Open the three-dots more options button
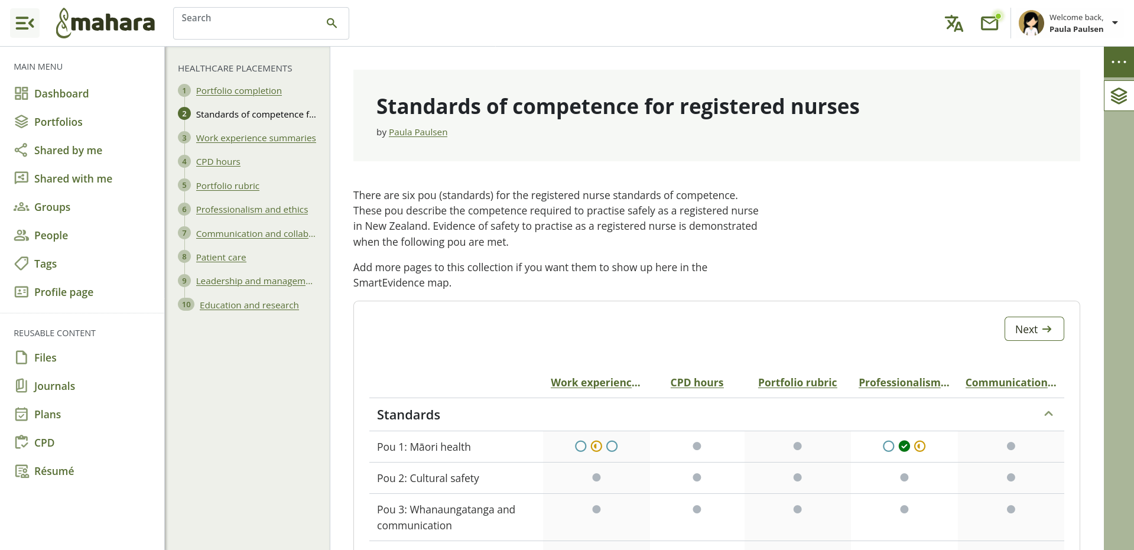Image resolution: width=1134 pixels, height=550 pixels. pyautogui.click(x=1119, y=62)
